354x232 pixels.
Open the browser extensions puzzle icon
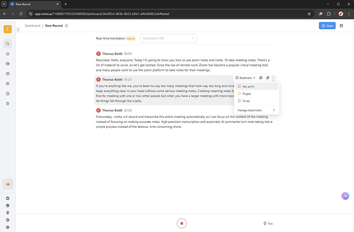(x=329, y=14)
